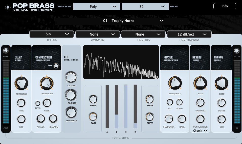This screenshot has width=242, height=144.
Task: Click the waveform display
Action: pyautogui.click(x=121, y=62)
